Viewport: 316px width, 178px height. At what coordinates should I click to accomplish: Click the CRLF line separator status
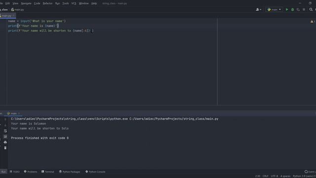(x=266, y=176)
